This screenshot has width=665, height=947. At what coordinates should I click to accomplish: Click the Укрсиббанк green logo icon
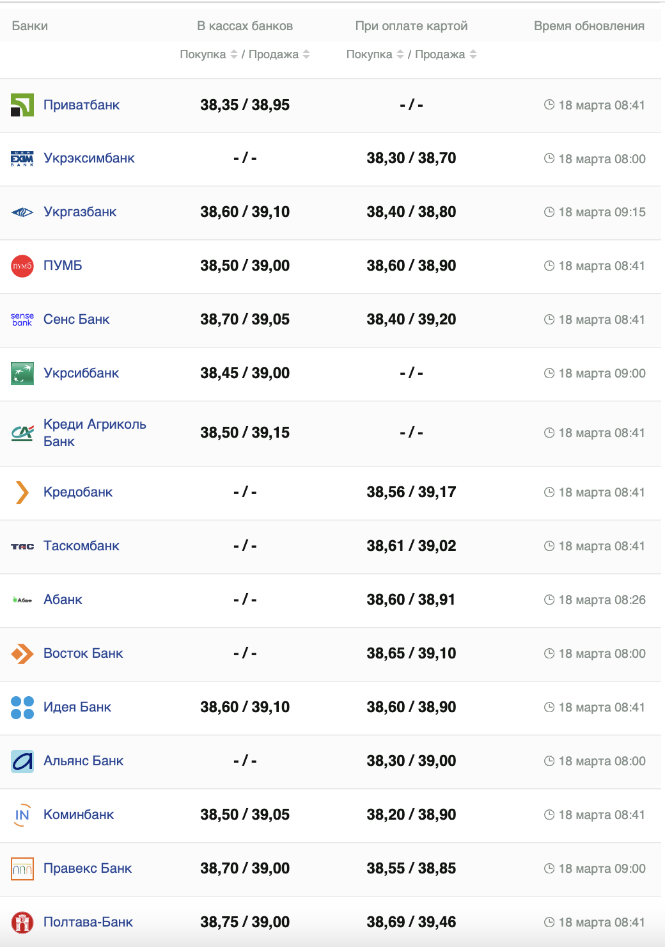click(x=22, y=374)
